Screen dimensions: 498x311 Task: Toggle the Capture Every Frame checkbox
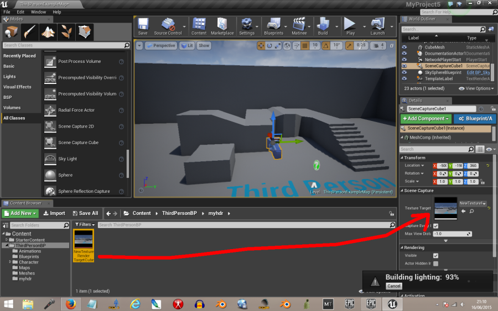click(436, 226)
